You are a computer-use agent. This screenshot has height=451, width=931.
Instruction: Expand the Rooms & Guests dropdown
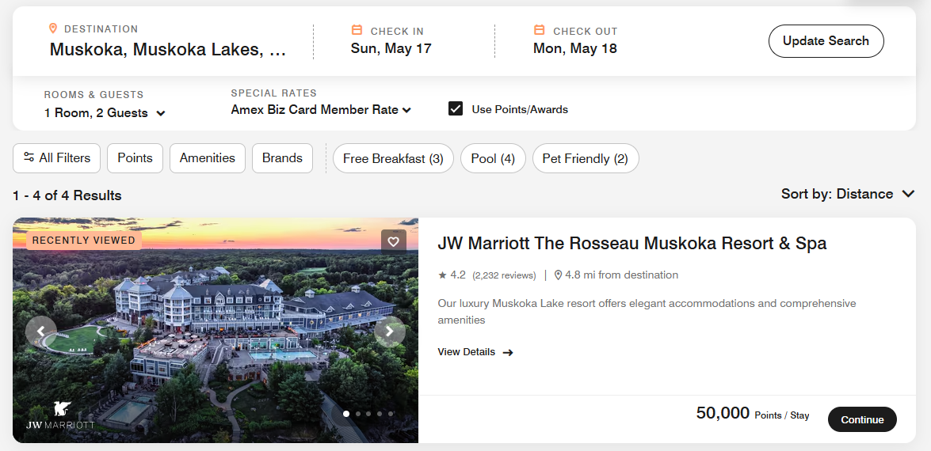point(105,113)
